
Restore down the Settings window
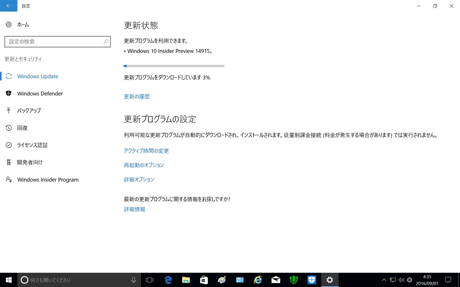click(x=435, y=6)
